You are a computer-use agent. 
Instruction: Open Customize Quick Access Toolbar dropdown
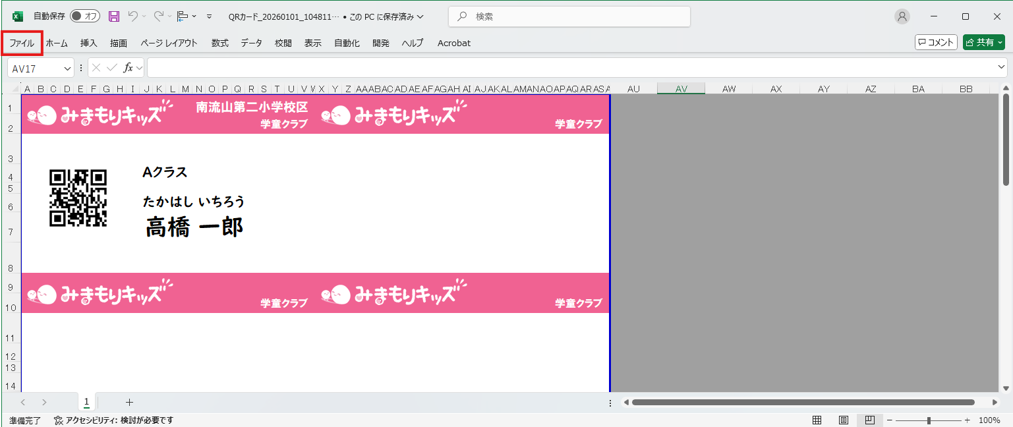(210, 16)
